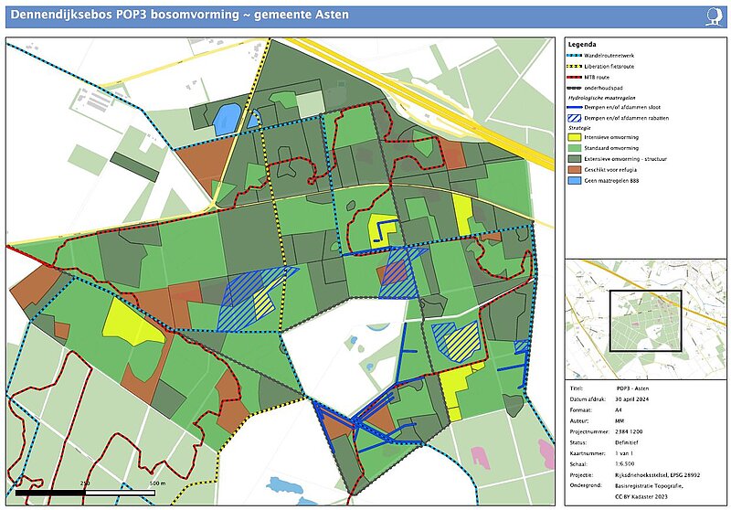The width and height of the screenshot is (731, 510).
Task: Click the organization logo in the title bar
Action: pyautogui.click(x=715, y=16)
